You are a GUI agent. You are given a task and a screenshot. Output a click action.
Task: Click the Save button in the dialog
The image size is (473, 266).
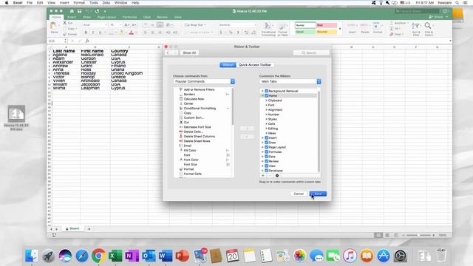[x=318, y=194]
